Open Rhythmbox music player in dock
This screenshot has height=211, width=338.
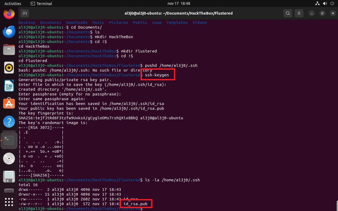pyautogui.click(x=9, y=68)
